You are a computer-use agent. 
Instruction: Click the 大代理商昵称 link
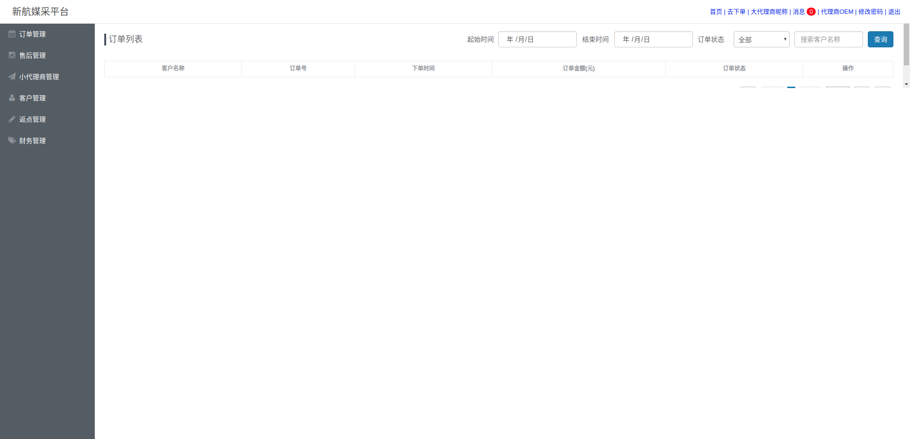(769, 12)
